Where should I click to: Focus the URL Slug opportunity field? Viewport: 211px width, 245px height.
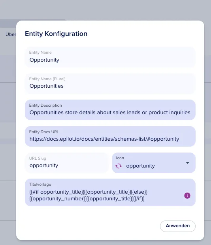67,163
